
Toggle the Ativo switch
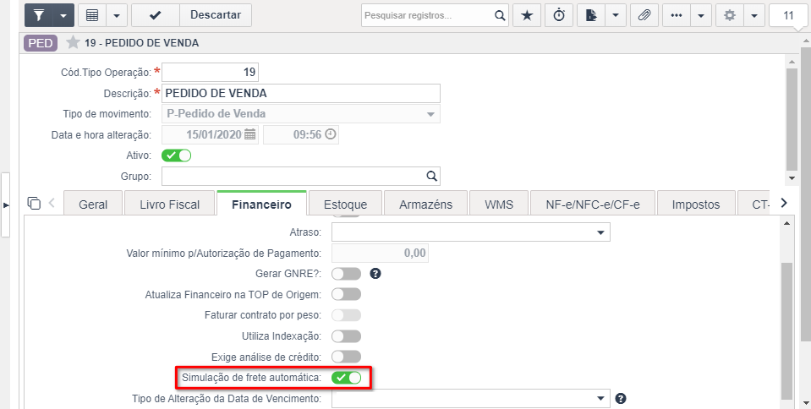[177, 155]
